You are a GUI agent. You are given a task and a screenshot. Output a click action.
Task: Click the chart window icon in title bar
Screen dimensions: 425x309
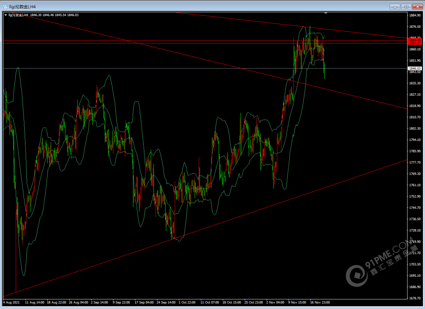click(5, 6)
